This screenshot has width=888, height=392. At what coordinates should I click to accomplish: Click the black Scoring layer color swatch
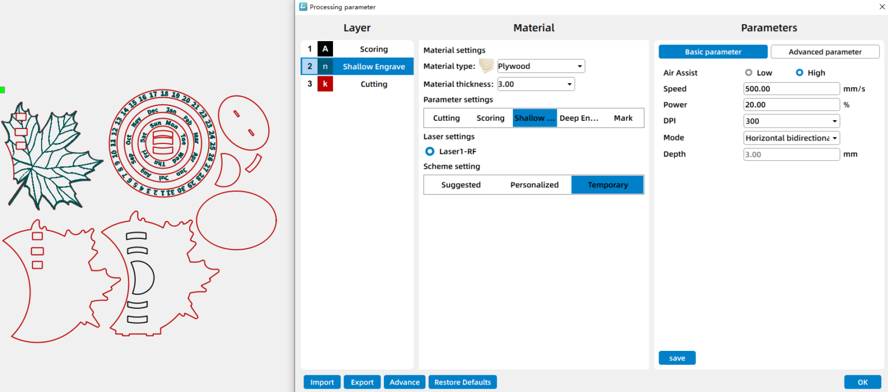click(x=325, y=49)
